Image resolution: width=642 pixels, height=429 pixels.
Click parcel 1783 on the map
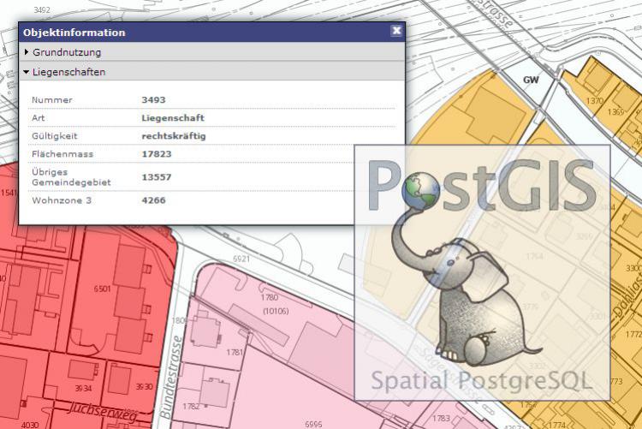click(441, 419)
